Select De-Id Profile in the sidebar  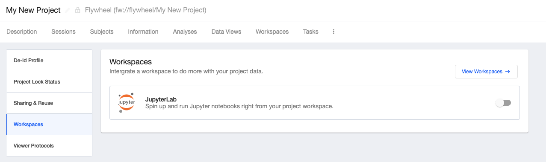coord(49,61)
